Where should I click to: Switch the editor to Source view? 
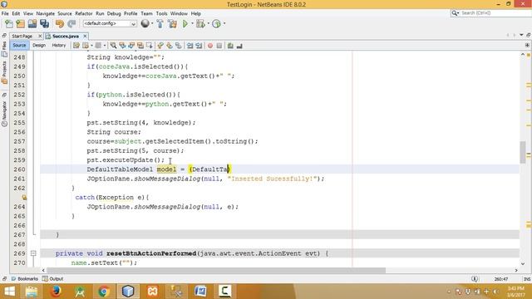19,45
